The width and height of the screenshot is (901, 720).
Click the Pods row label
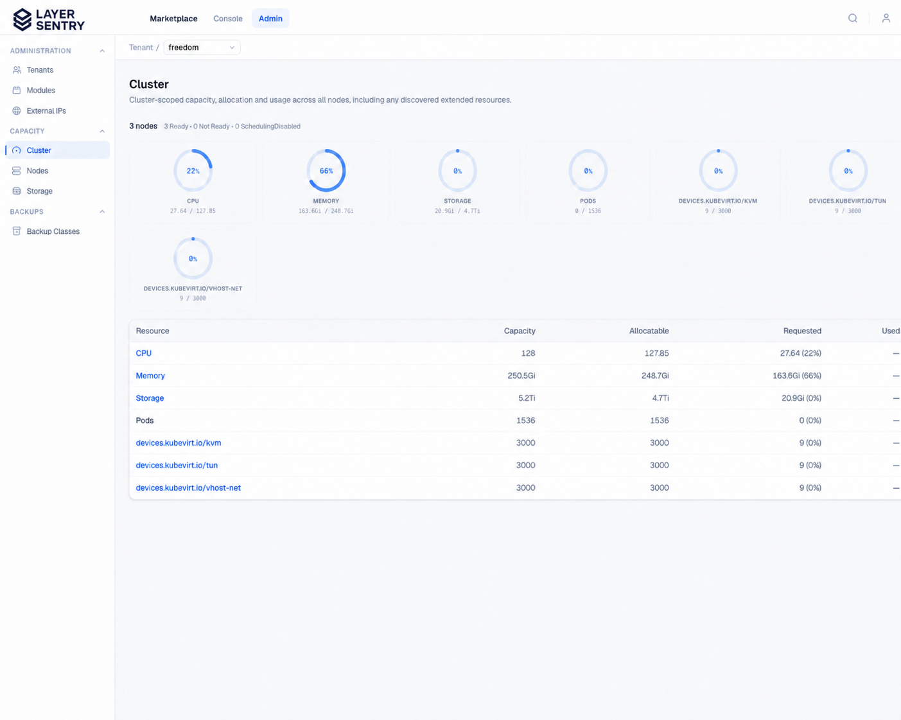[144, 421]
